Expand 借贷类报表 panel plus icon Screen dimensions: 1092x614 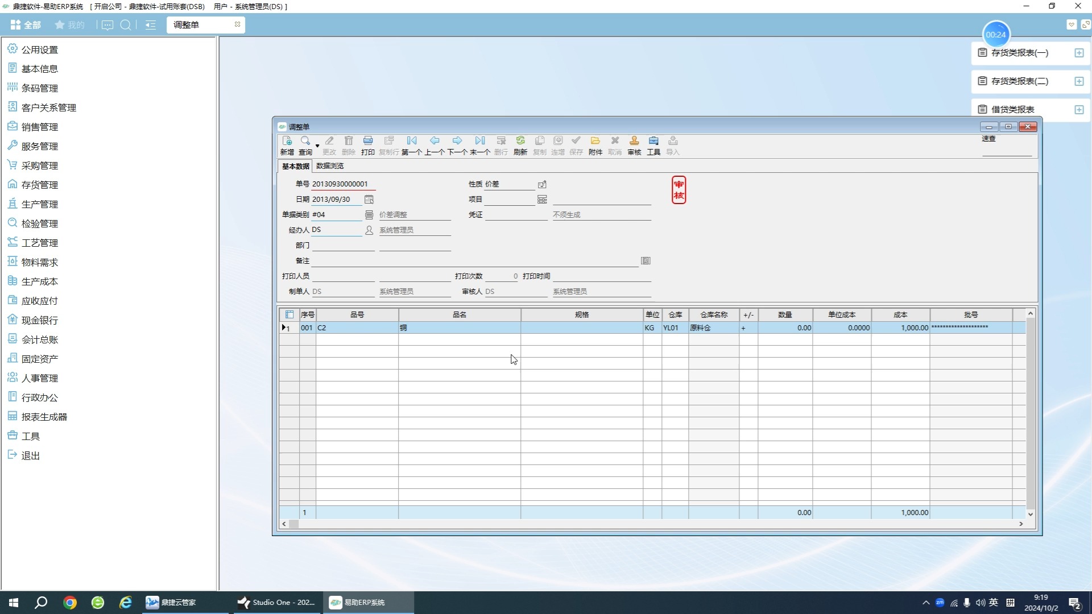click(x=1079, y=110)
